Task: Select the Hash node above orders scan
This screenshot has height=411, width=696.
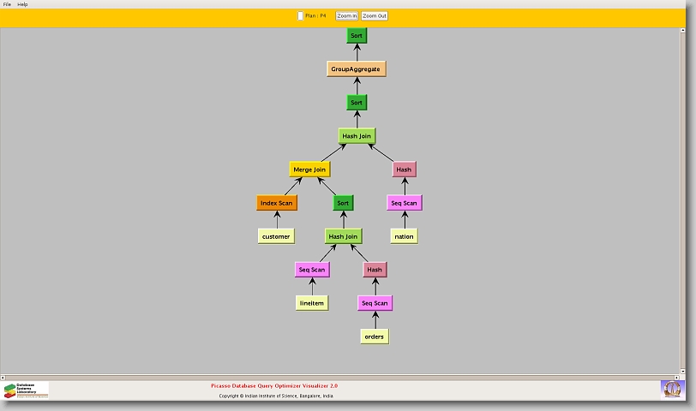Action: tap(375, 270)
